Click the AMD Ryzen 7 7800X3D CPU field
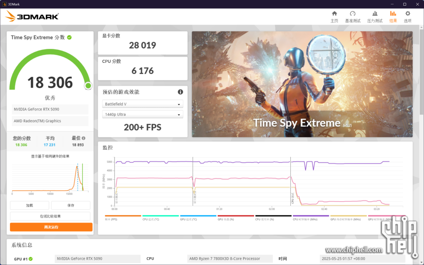 coord(230,259)
